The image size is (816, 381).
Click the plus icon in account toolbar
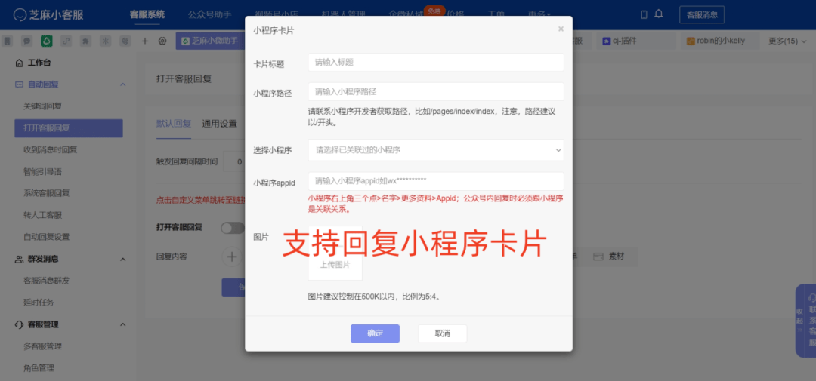coord(145,41)
